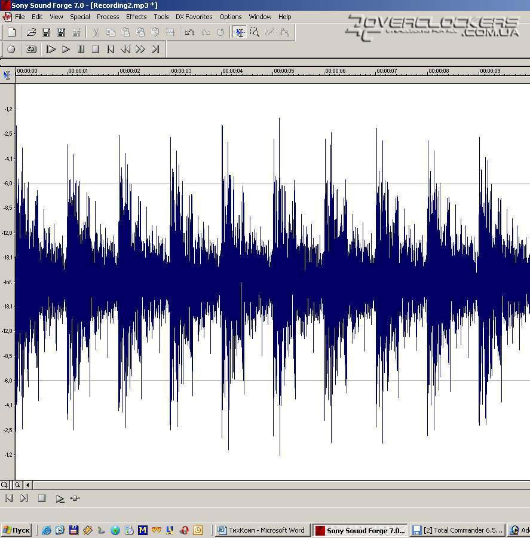Image resolution: width=530 pixels, height=538 pixels.
Task: Open the Special menu
Action: click(80, 17)
